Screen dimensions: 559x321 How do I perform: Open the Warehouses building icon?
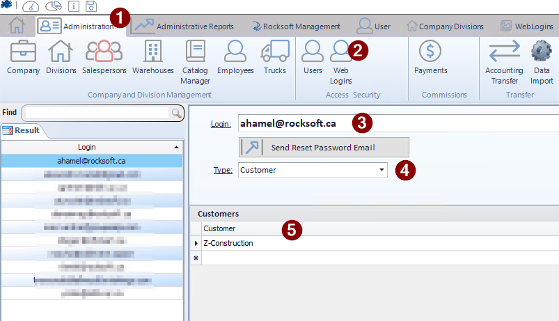point(153,52)
